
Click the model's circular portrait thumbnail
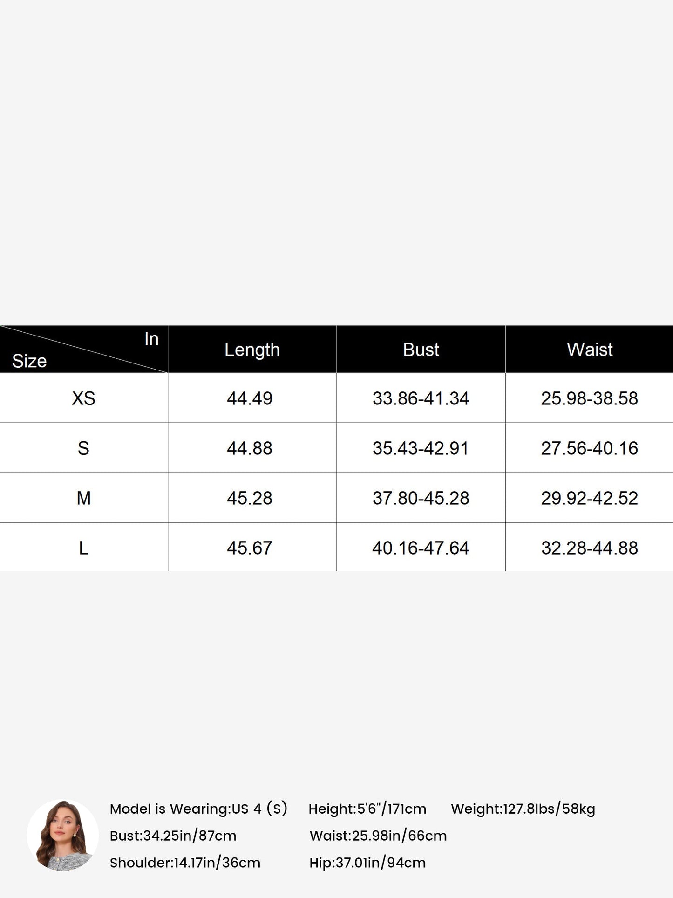(x=63, y=836)
